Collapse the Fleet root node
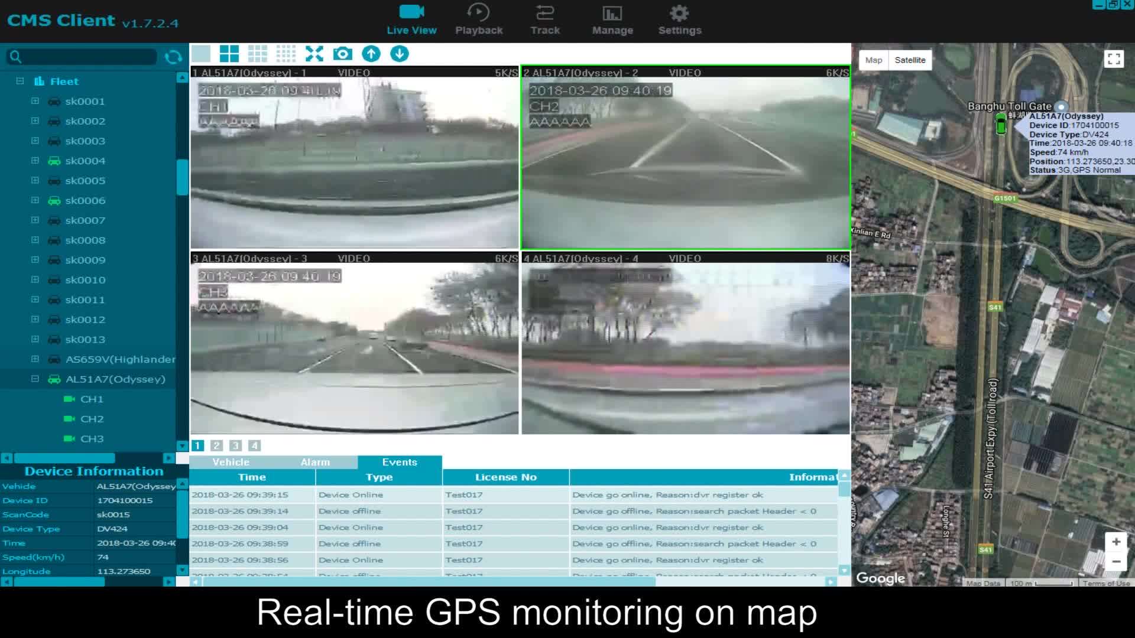Screen dimensions: 1135x638 point(20,81)
